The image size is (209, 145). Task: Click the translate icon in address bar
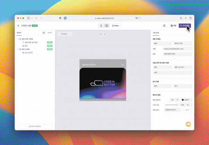point(136,18)
